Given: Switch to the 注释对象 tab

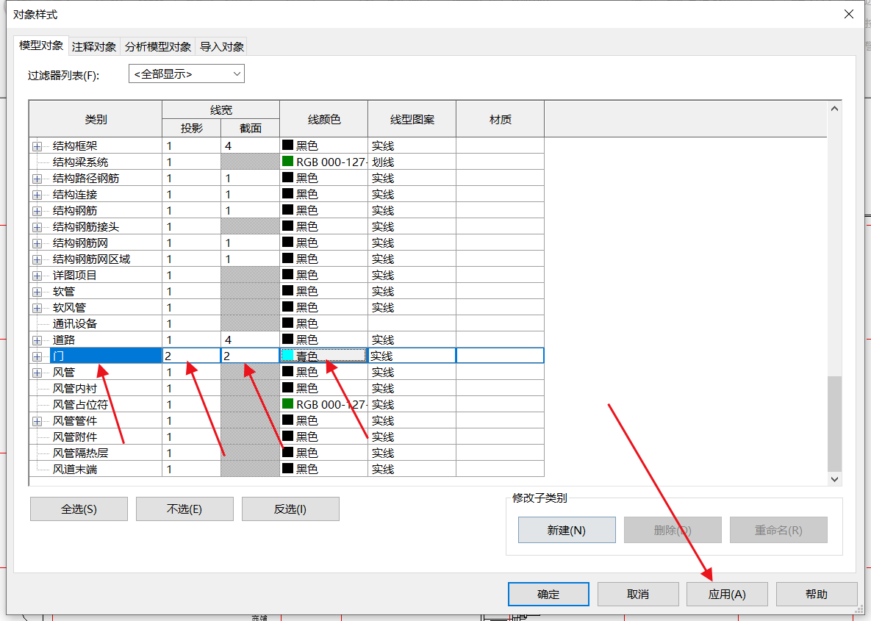Looking at the screenshot, I should click(94, 46).
